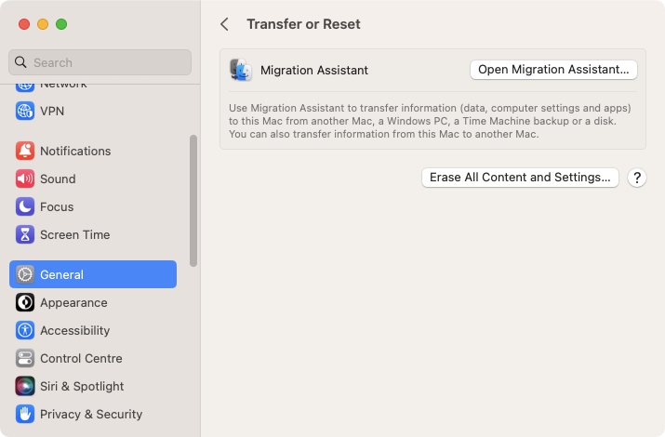Open the Sound speaker icon

click(25, 179)
